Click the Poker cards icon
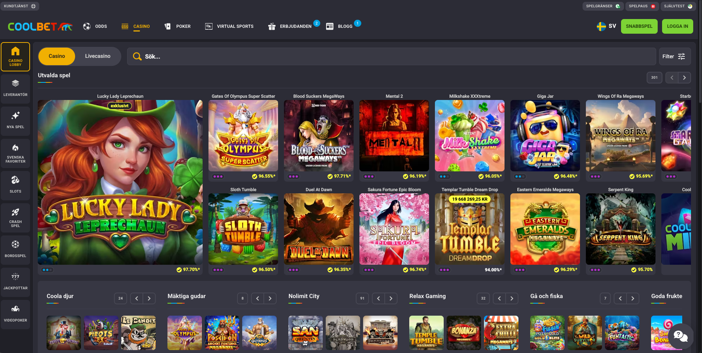Image resolution: width=702 pixels, height=353 pixels. coord(167,26)
